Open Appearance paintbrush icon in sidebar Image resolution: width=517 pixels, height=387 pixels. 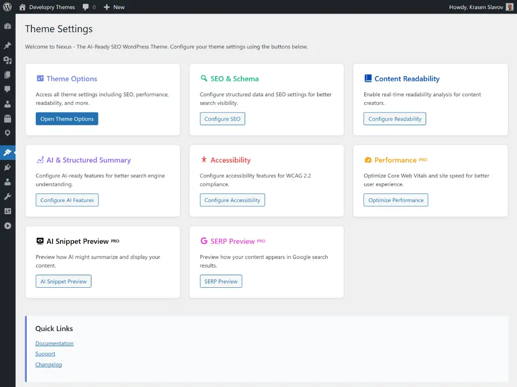(8, 152)
